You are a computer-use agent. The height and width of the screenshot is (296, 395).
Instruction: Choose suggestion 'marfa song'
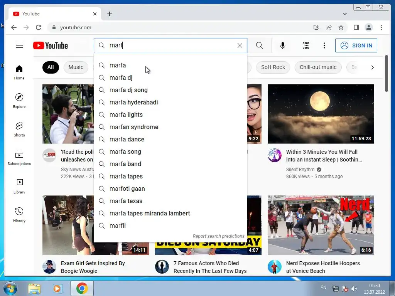pos(170,151)
